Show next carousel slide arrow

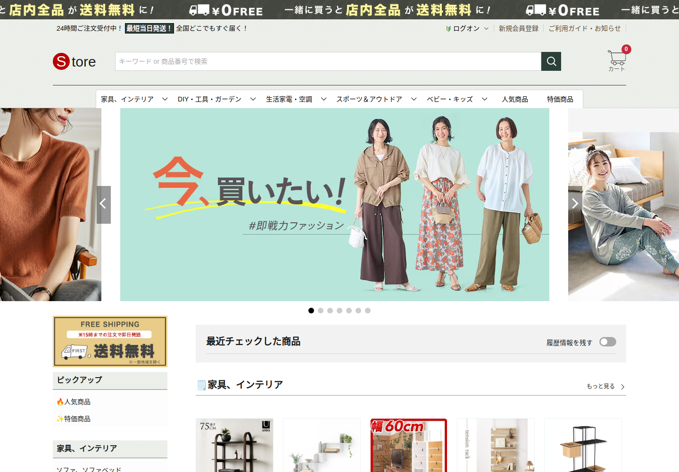point(575,204)
